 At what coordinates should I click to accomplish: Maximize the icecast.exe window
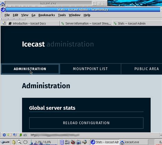pyautogui.click(x=104, y=3)
